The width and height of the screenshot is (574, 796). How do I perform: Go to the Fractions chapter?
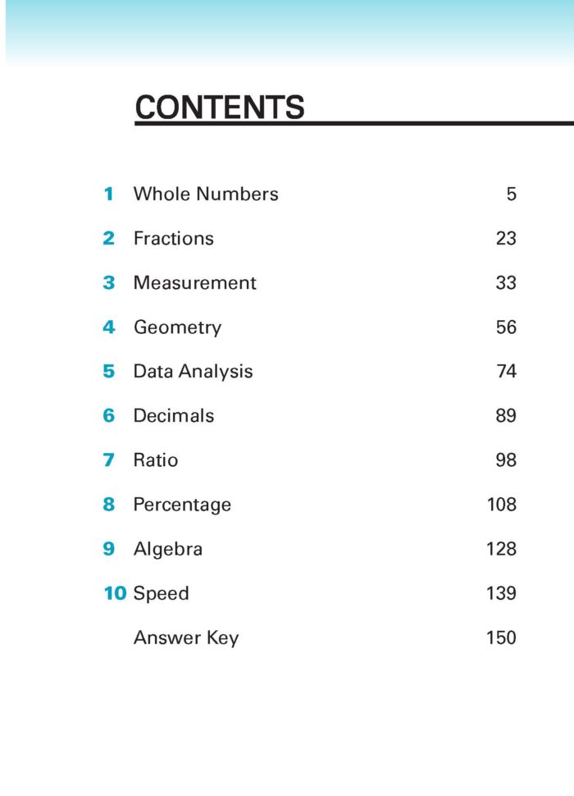click(x=173, y=239)
